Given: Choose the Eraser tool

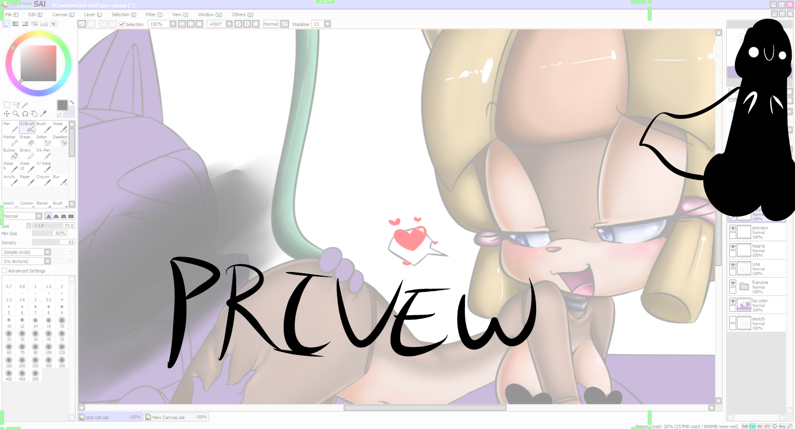Looking at the screenshot, I should (x=27, y=140).
